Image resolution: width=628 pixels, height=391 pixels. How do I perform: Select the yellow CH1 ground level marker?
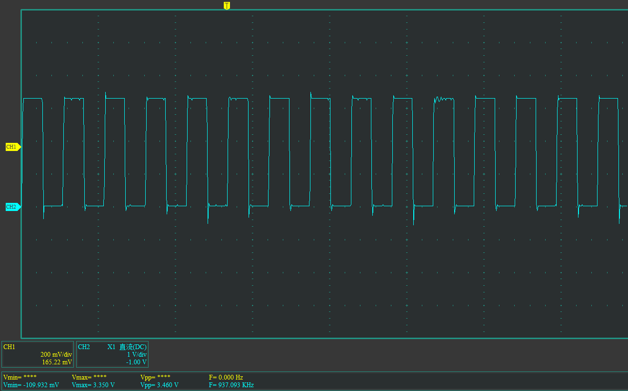coord(12,147)
